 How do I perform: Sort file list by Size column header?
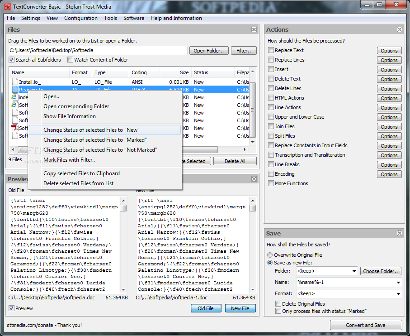point(175,72)
